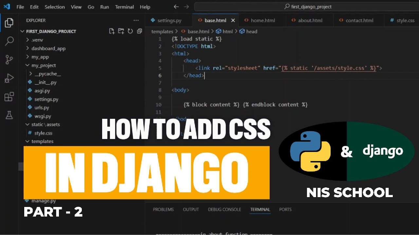Switch to the OUTPUT panel tab
Screen dimensions: 419x235
click(191, 209)
